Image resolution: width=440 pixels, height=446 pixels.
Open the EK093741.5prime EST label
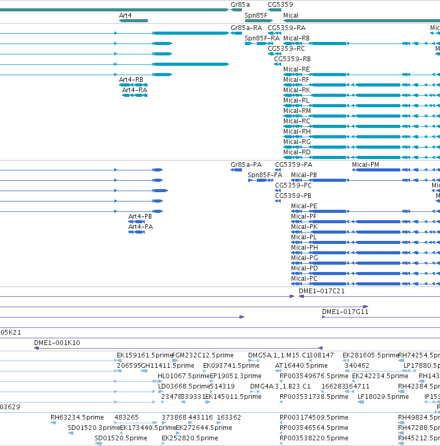(231, 366)
